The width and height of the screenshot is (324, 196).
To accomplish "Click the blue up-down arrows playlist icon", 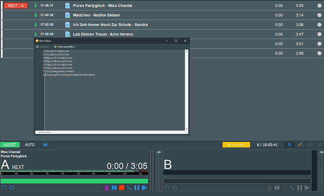I will coord(289,145).
